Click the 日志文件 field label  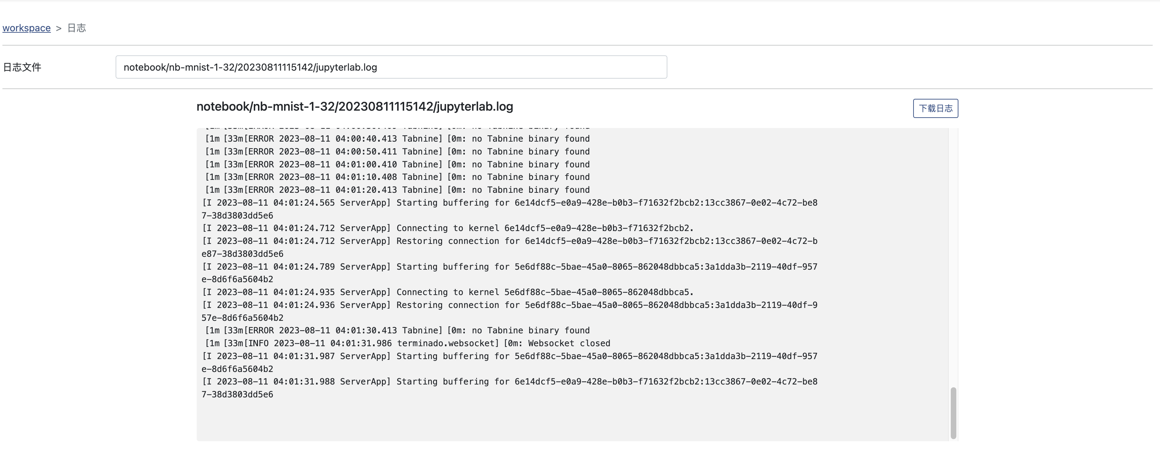(22, 68)
